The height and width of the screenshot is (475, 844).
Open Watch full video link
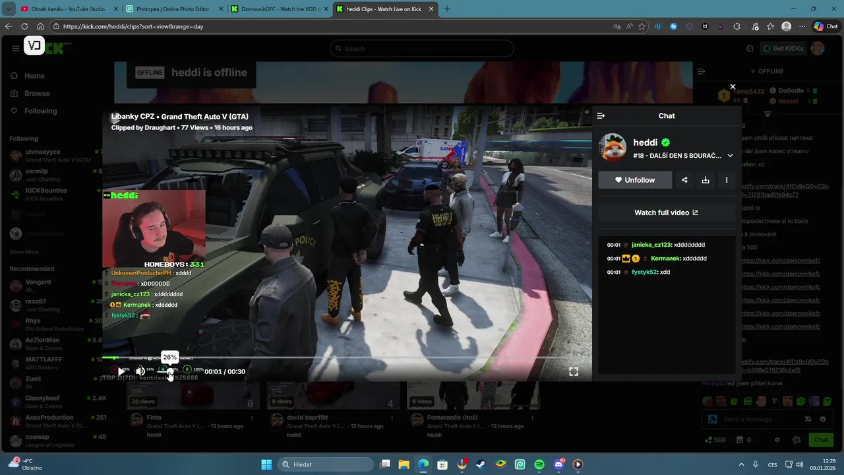(x=667, y=212)
